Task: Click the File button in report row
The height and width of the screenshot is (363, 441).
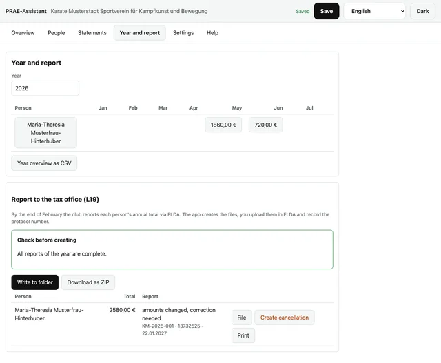Action: 242,318
